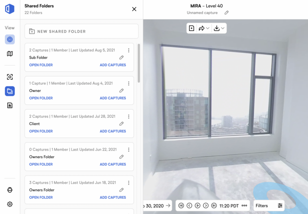Open the floor plan map view
The image size is (308, 214).
point(10,54)
